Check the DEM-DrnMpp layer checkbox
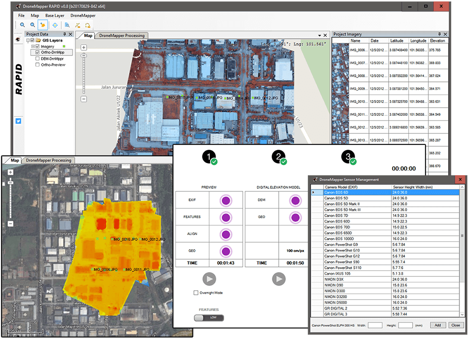 tap(37, 58)
